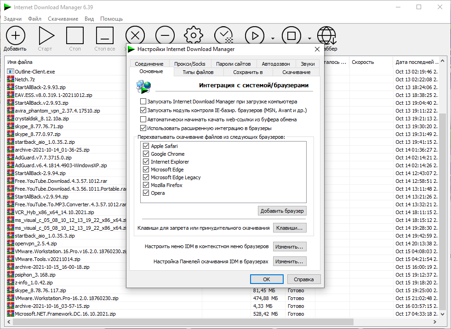Click the start queue circled play icon

click(x=254, y=35)
